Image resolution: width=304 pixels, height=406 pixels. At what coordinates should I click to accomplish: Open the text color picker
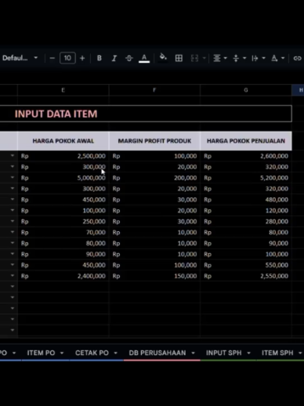pyautogui.click(x=144, y=58)
